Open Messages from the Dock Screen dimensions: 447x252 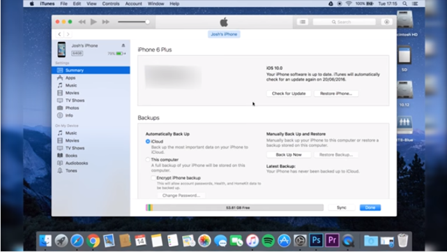[x=220, y=241]
